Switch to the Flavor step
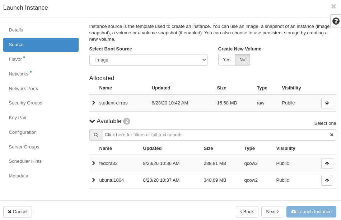This screenshot has width=341, height=220. [41, 59]
